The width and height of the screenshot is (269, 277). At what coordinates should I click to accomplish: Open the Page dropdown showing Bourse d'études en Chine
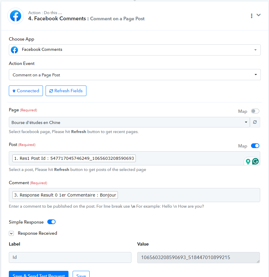(x=129, y=122)
